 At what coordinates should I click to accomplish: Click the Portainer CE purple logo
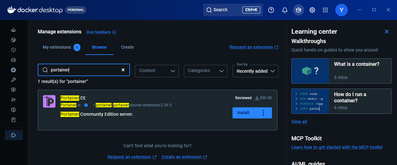49,101
